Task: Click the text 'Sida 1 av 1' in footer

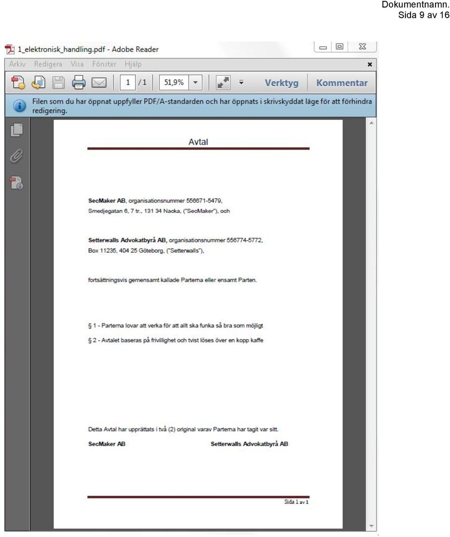Action: (296, 502)
